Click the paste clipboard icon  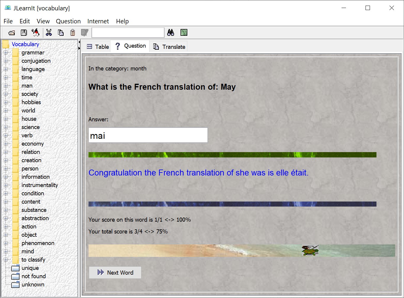point(73,33)
